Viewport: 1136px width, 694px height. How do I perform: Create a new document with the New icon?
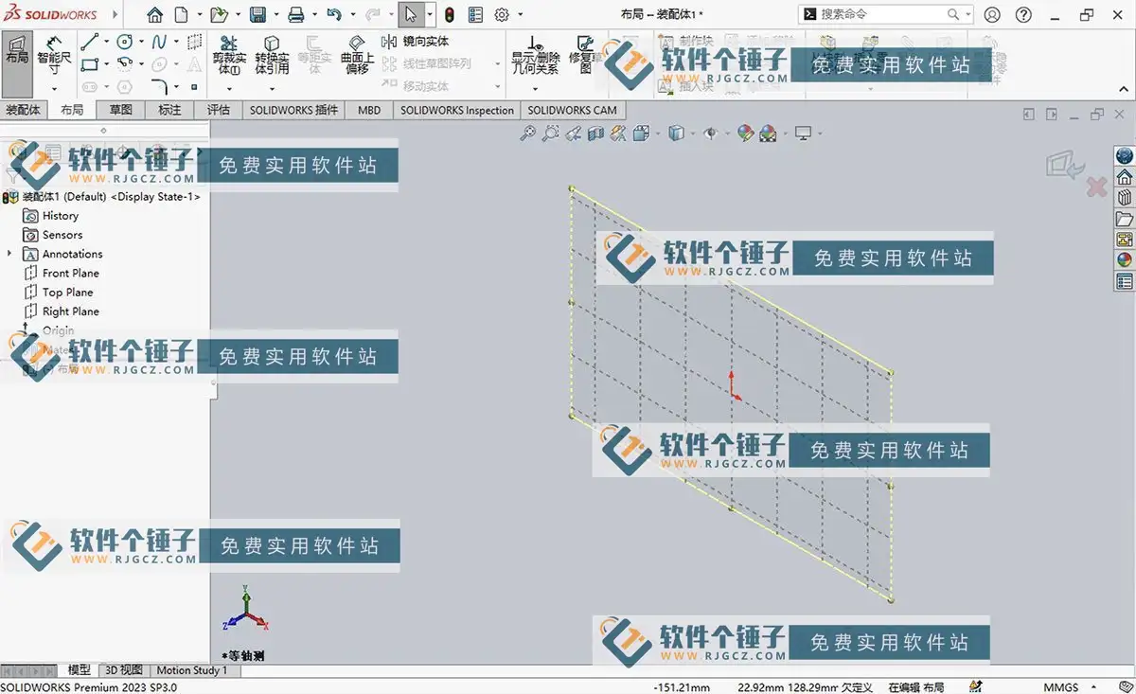pyautogui.click(x=181, y=15)
